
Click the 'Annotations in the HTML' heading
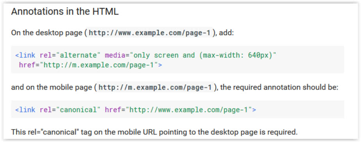65,11
